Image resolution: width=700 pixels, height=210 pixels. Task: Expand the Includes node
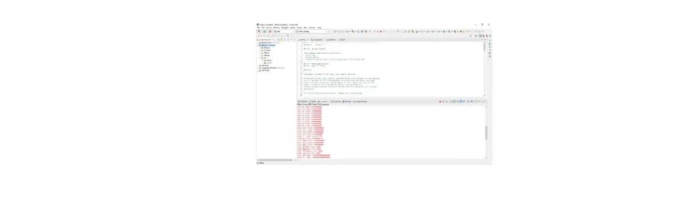260,50
